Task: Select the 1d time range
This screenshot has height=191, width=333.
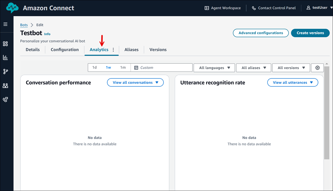Action: 95,67
